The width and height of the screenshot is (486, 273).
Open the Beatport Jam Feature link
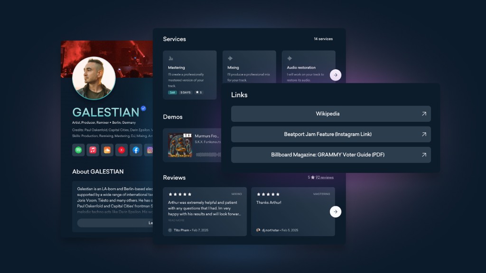point(331,134)
